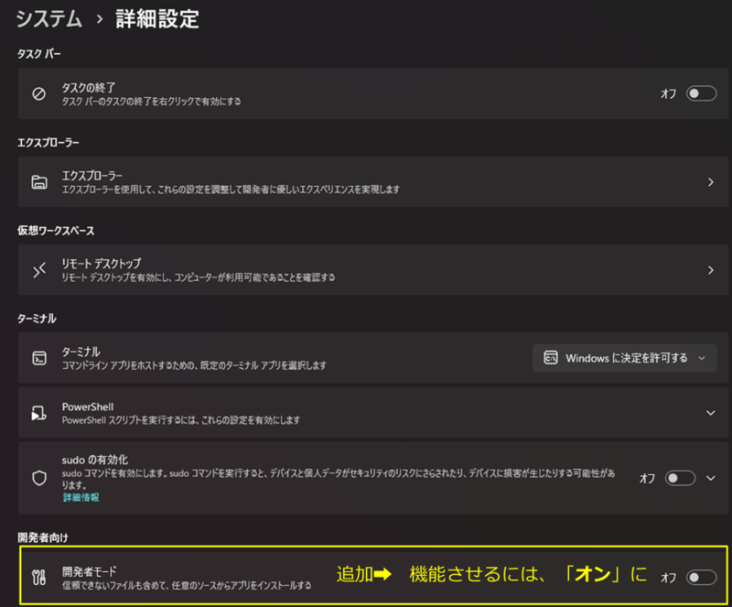Expand the PowerShell settings section
Viewport: 732px width, 607px height.
pos(710,413)
